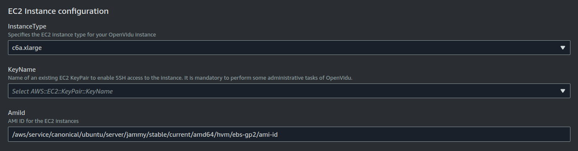This screenshot has width=578, height=151.
Task: Focus the AmiId text input field
Action: point(289,134)
